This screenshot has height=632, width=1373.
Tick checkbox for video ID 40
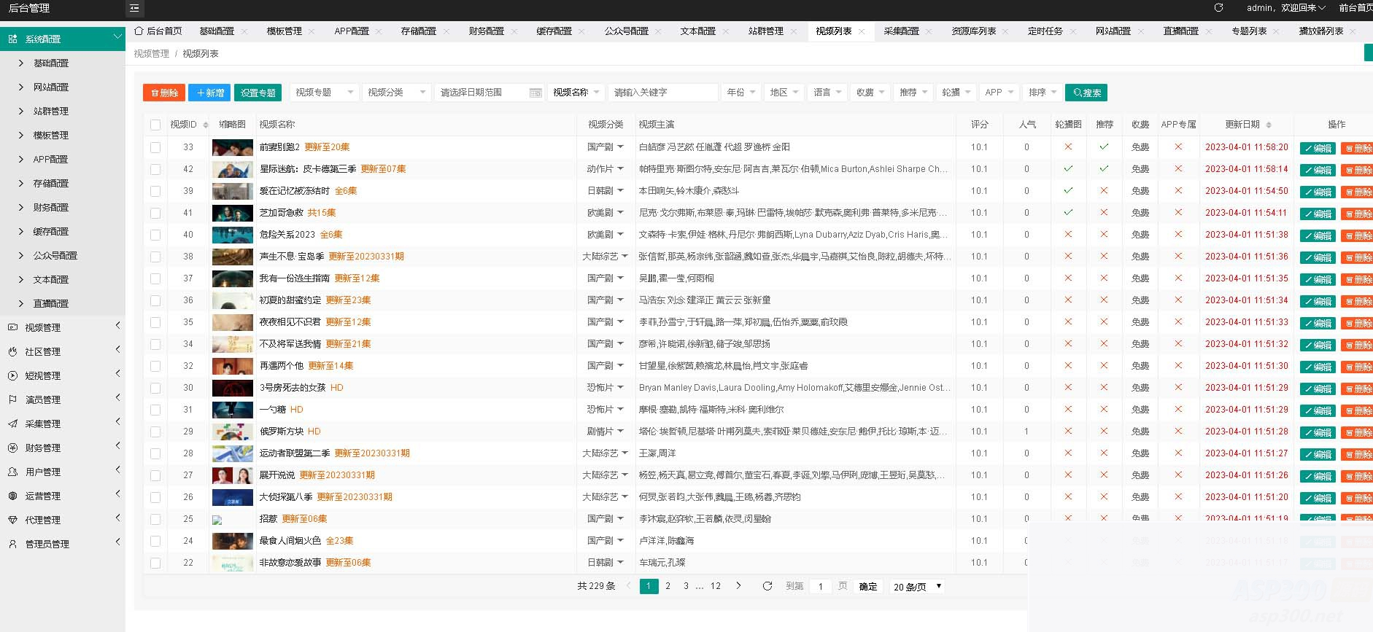tap(155, 235)
